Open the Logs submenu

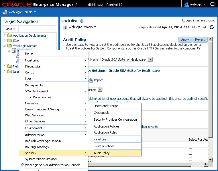53,78
